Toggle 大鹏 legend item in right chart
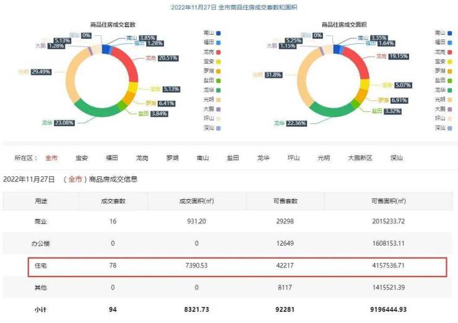This screenshot has width=458, height=323. pos(444,110)
